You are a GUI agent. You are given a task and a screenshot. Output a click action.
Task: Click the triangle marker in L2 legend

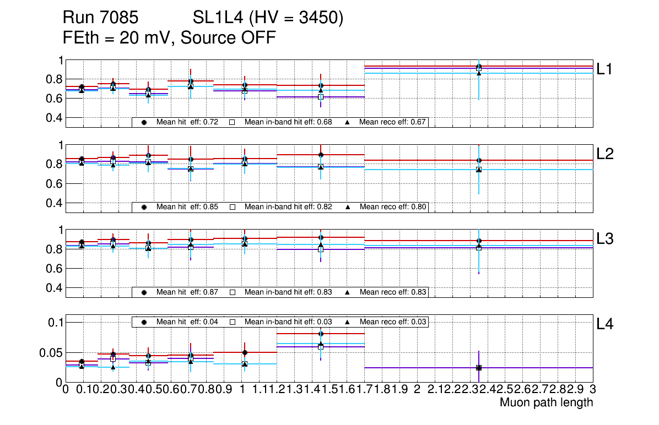[348, 207]
